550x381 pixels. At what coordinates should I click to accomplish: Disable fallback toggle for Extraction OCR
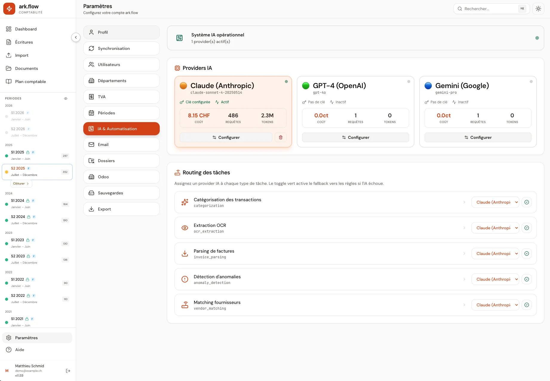(527, 228)
